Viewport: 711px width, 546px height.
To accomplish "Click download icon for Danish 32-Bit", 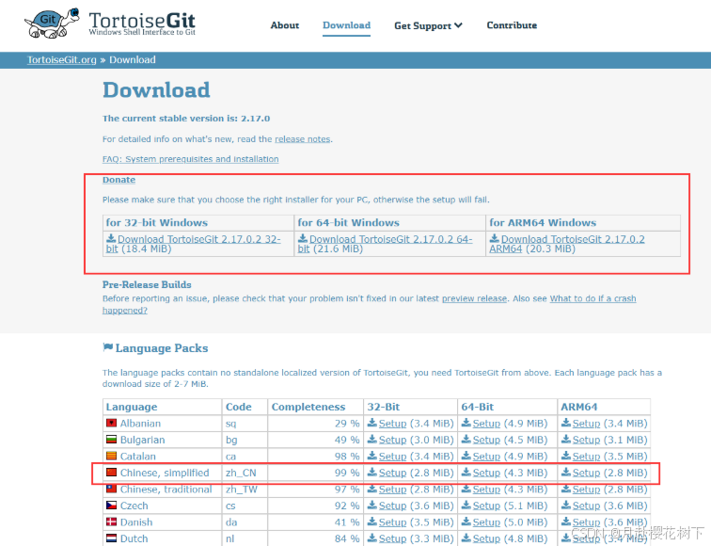I will [372, 522].
